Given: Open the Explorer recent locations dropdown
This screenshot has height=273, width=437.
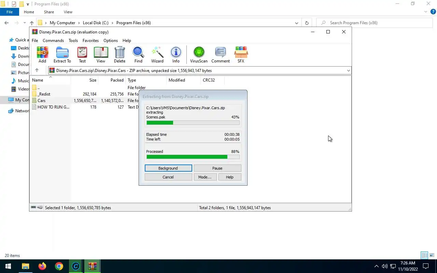Looking at the screenshot, I should (25, 23).
